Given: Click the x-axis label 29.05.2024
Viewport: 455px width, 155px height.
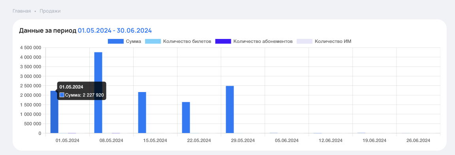Looking at the screenshot, I should (x=243, y=140).
